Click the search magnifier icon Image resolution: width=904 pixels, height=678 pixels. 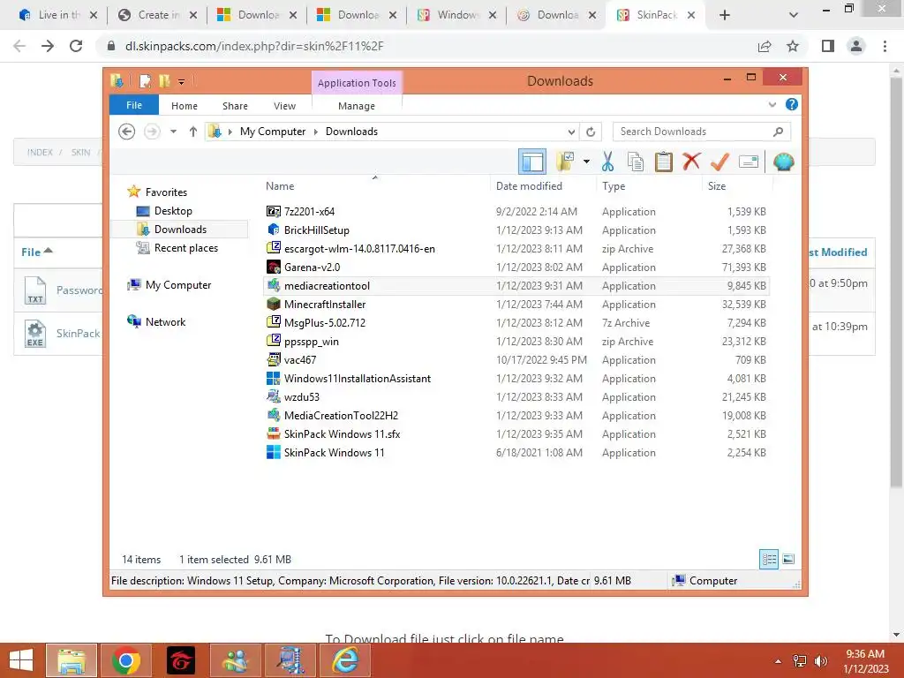pos(778,132)
